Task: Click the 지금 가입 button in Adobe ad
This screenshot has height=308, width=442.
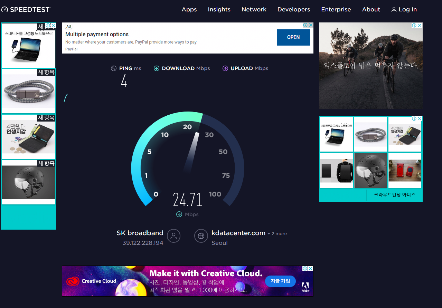Action: [x=280, y=281]
